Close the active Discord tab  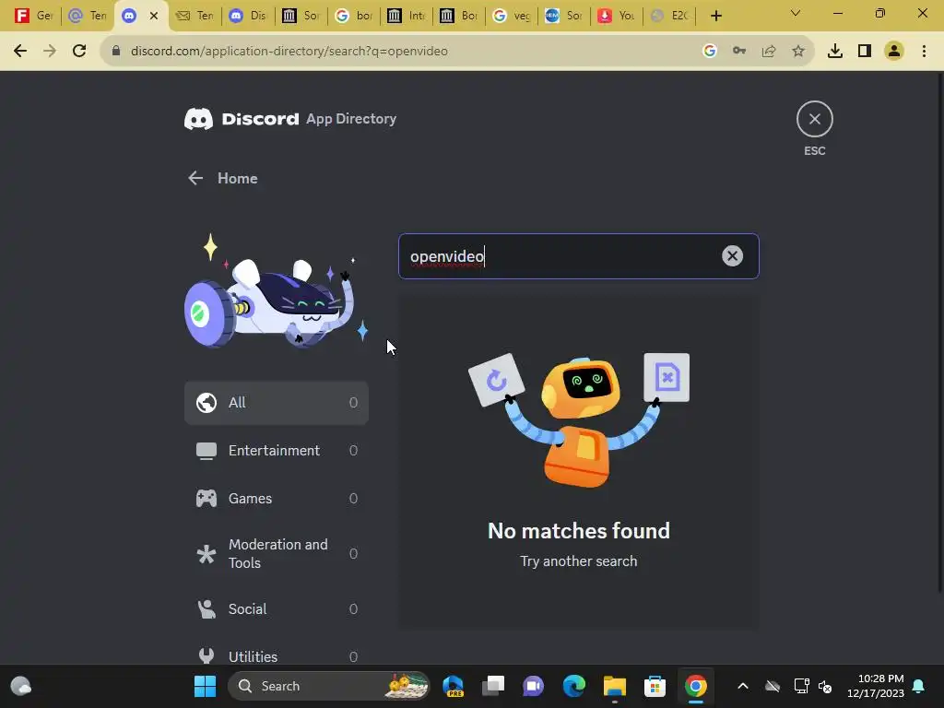point(154,16)
